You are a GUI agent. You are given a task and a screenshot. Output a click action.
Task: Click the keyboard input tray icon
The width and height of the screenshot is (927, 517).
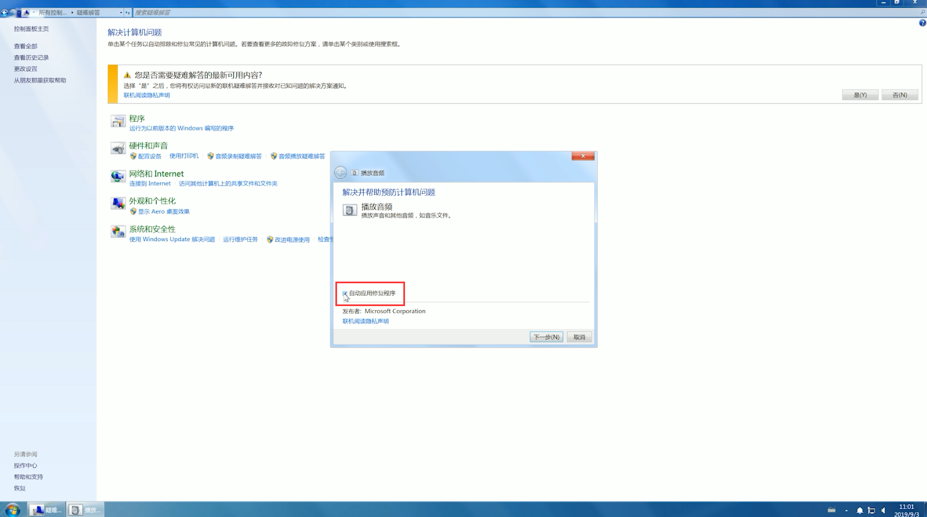coord(831,510)
